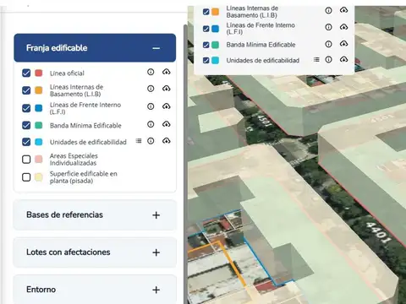Image resolution: width=406 pixels, height=304 pixels.
Task: Open list icon for Unidades de edificabilidad, left panel
Action: (x=139, y=141)
